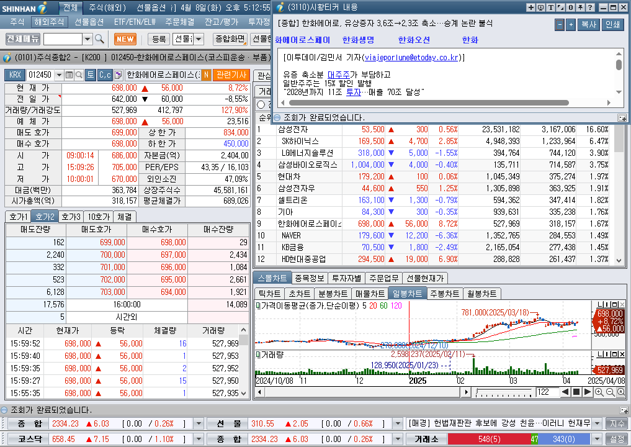
Task: Click the 설정 button at bottom right
Action: [x=617, y=439]
